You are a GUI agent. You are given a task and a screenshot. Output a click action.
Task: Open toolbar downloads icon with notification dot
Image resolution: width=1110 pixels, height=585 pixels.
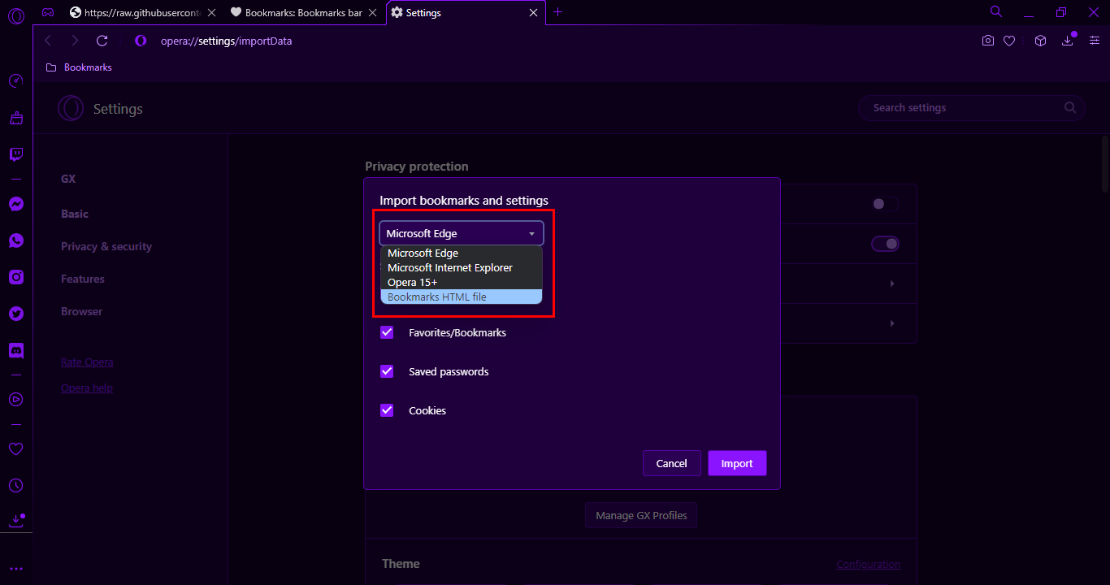point(1068,41)
